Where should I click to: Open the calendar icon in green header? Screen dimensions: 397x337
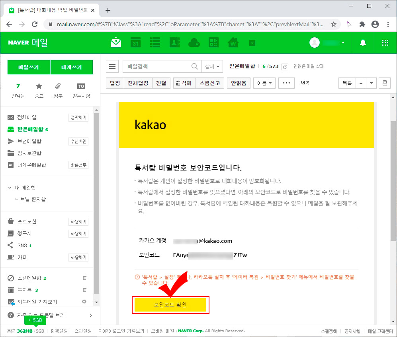[135, 43]
